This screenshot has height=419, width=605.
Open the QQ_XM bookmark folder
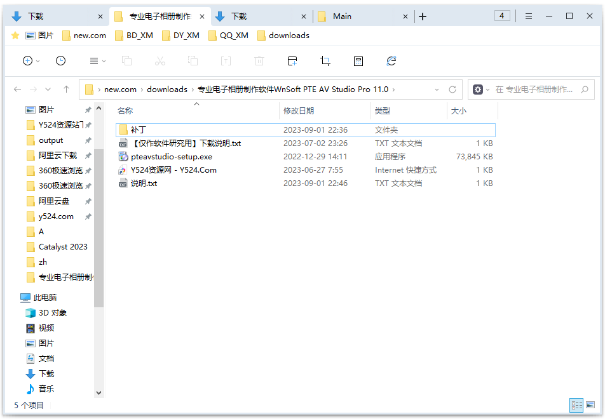click(x=228, y=36)
